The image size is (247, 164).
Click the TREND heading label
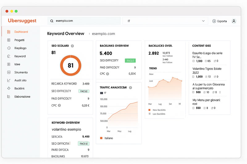pos(153,68)
